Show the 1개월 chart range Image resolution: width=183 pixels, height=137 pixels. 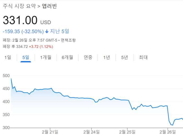click(46, 57)
